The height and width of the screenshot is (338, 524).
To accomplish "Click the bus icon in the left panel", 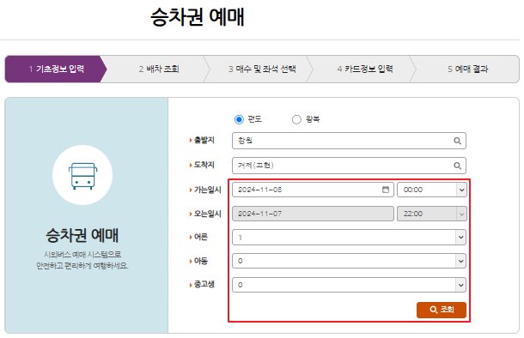I will point(82,176).
